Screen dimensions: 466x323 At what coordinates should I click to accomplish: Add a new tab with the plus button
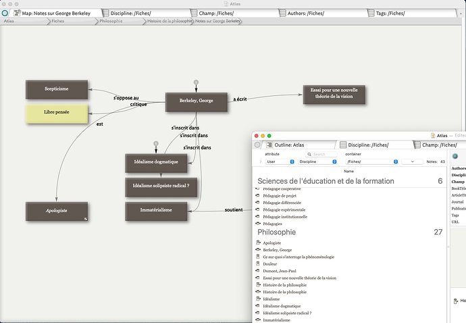tap(461, 14)
